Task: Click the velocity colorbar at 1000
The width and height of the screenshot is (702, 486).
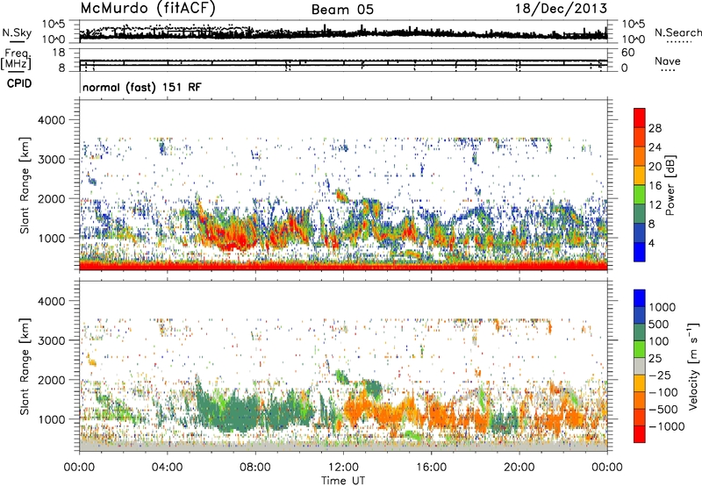Action: click(x=640, y=307)
